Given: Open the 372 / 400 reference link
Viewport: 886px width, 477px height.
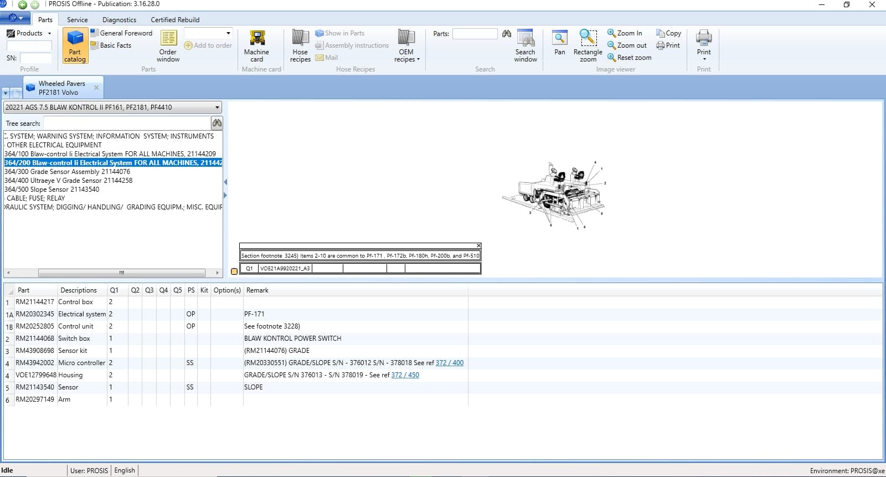Looking at the screenshot, I should click(x=450, y=363).
